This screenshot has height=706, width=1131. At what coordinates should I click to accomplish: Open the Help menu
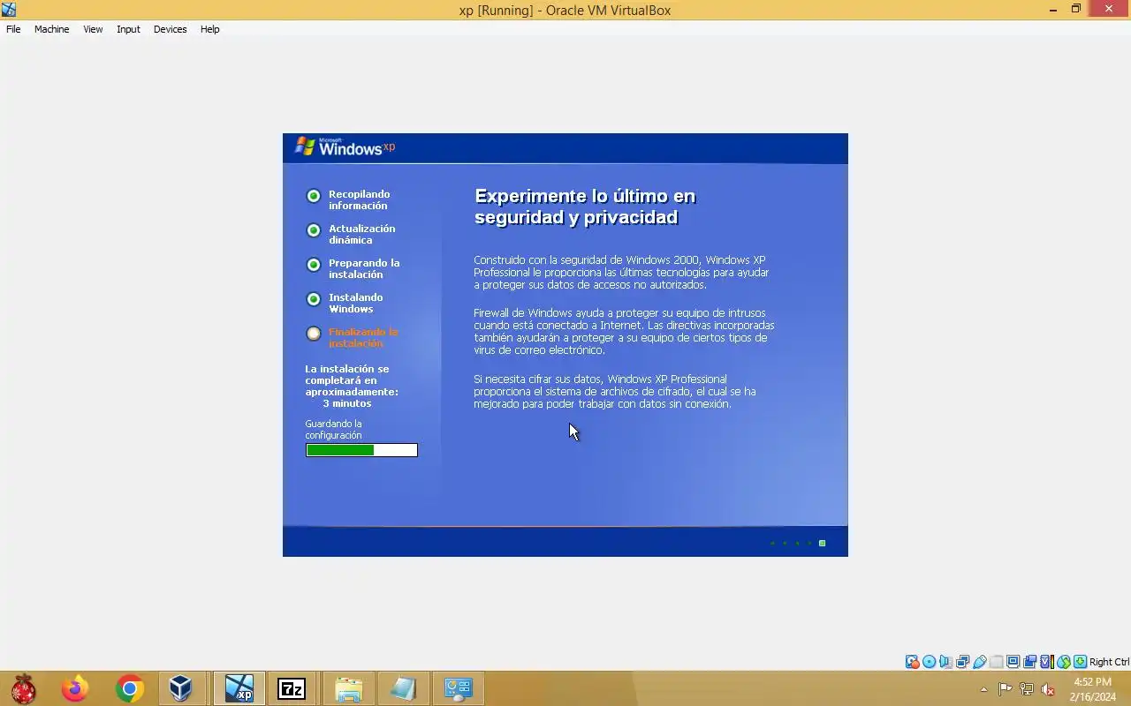[x=209, y=29]
